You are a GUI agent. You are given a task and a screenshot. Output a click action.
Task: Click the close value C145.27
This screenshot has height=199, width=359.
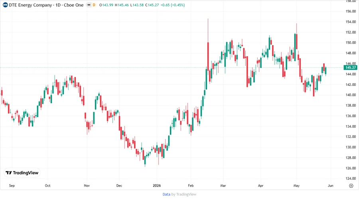click(x=152, y=5)
